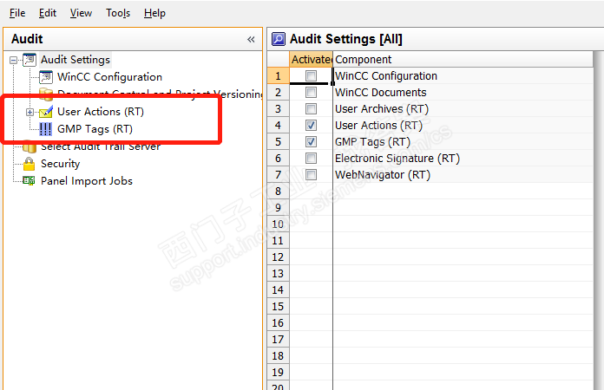Click the Panel Import Jobs icon

(x=30, y=181)
